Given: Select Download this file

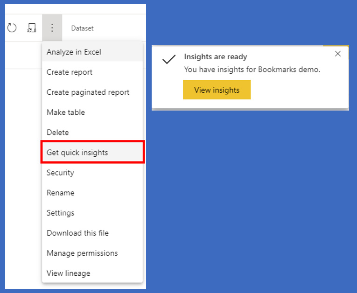Looking at the screenshot, I should 77,233.
